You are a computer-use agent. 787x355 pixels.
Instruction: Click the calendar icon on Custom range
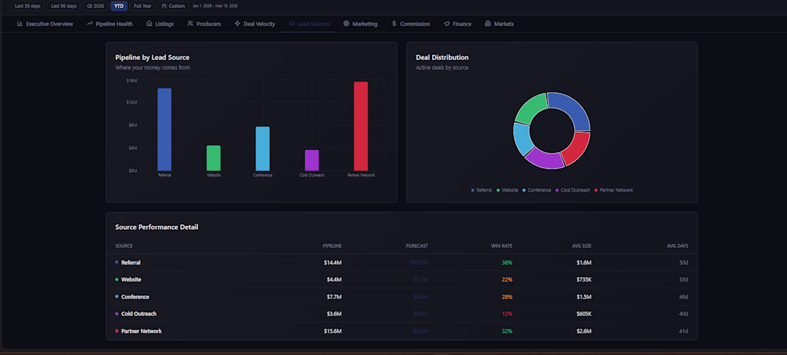click(x=164, y=6)
